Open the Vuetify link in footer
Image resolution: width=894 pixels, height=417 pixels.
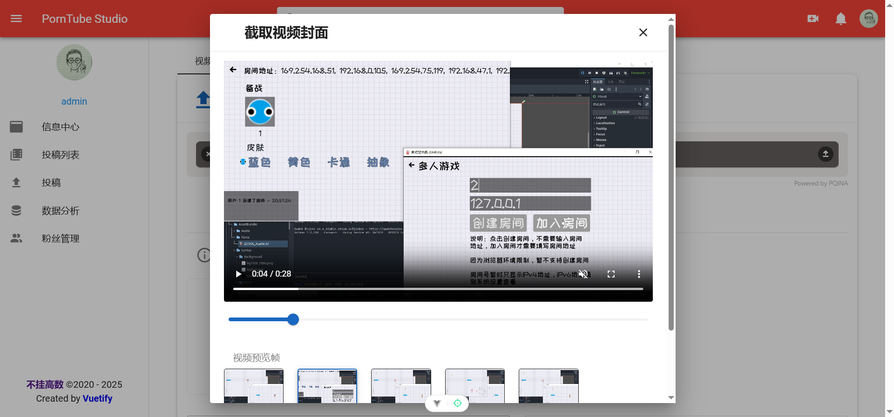click(x=97, y=398)
